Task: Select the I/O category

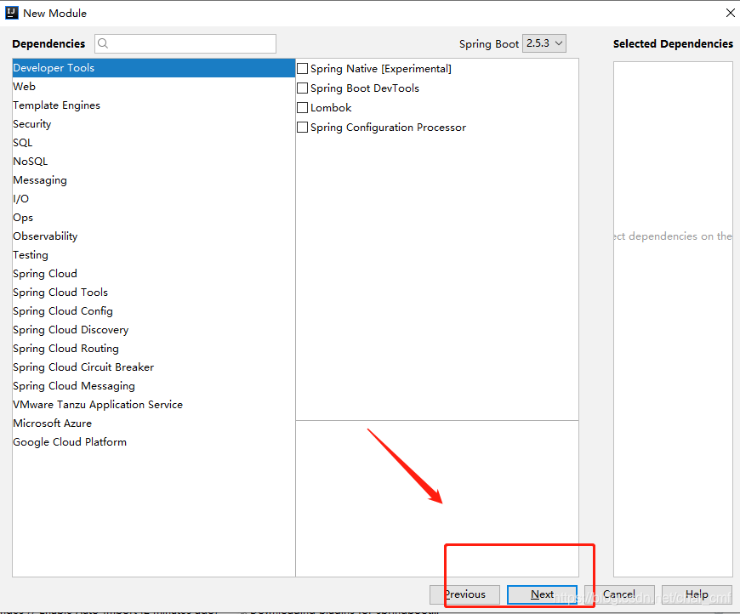Action: coord(154,199)
